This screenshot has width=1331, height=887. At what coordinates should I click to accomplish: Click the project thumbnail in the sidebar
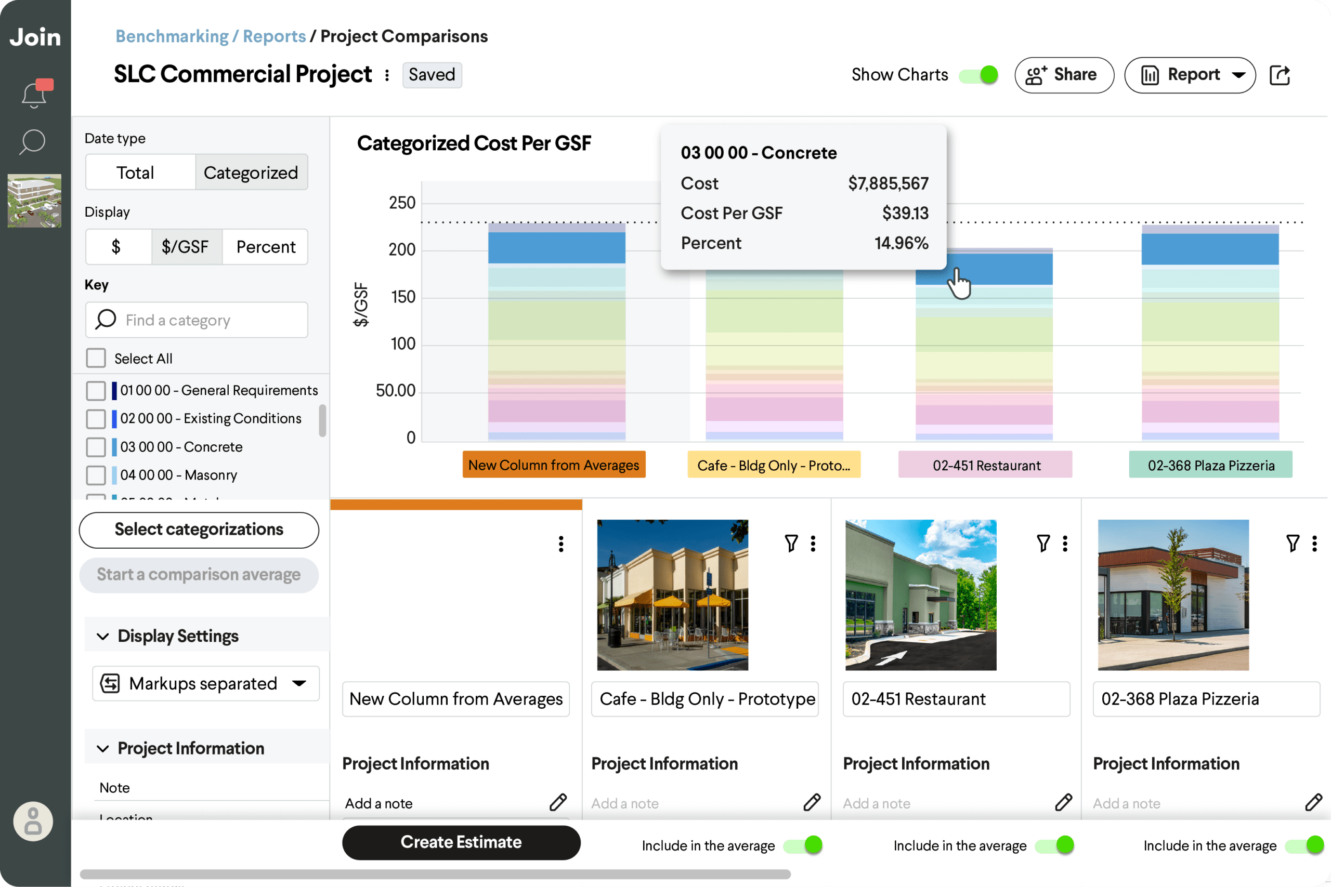(x=34, y=201)
